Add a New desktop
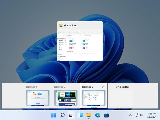This screenshot has height=120, width=160. click(x=122, y=98)
